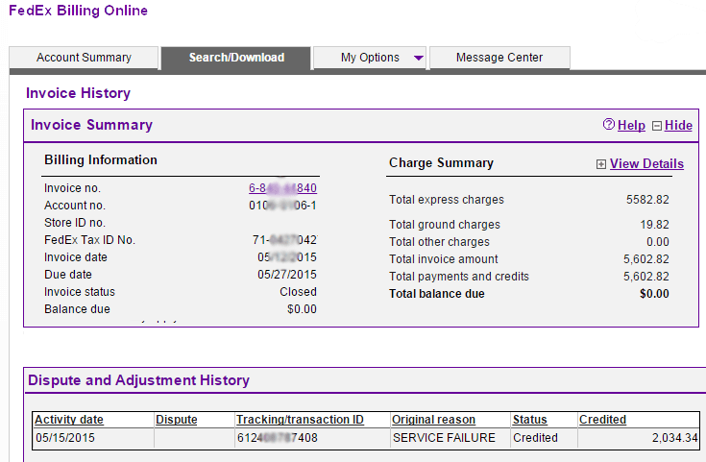The image size is (706, 462).
Task: Select the Due date value 05/27/2015
Action: [x=287, y=275]
